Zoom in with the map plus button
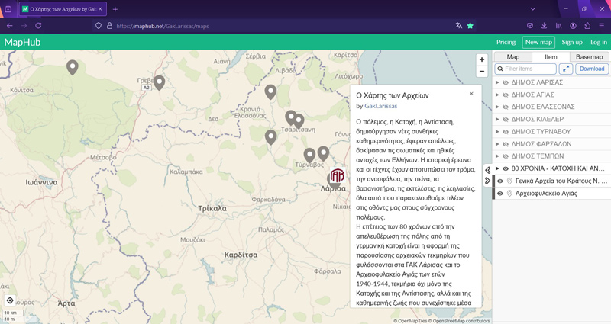The width and height of the screenshot is (611, 324). [x=481, y=59]
